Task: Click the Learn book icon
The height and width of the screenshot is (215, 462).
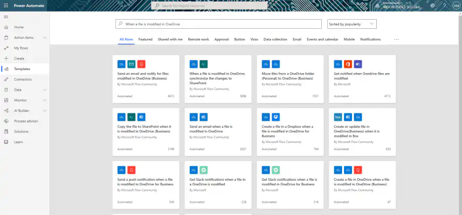Action: pyautogui.click(x=6, y=142)
